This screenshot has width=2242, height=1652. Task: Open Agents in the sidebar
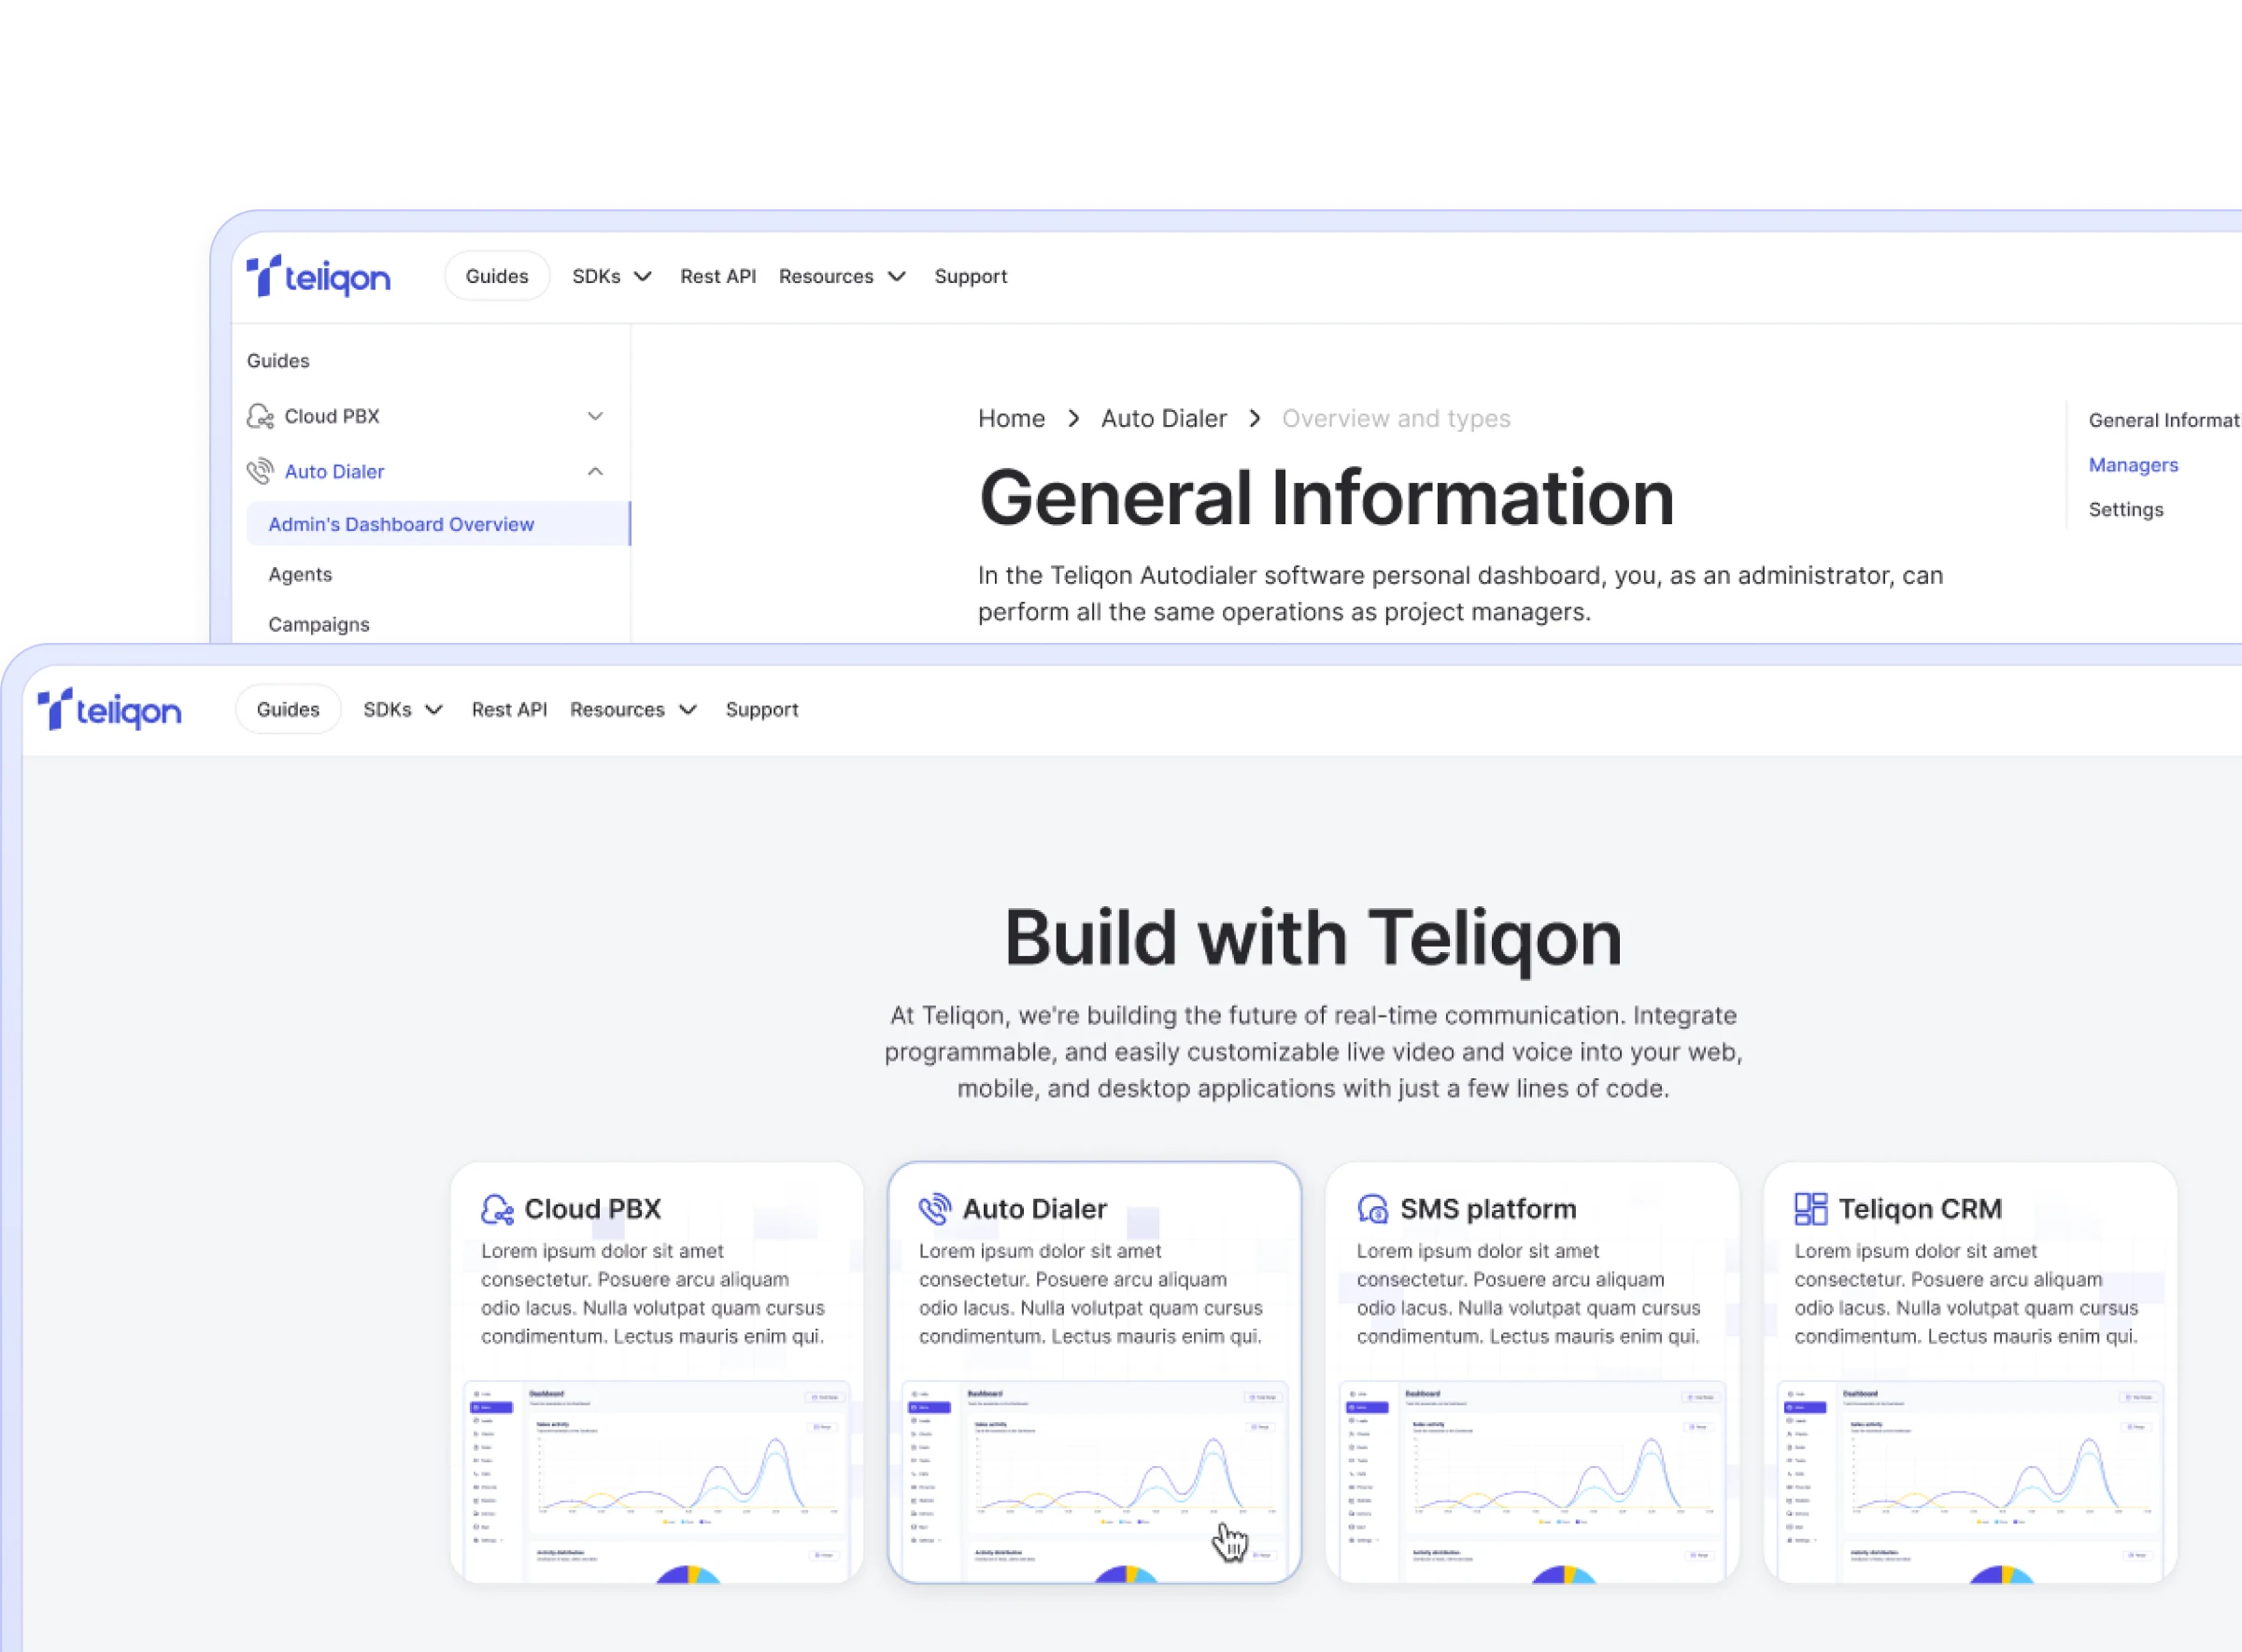tap(300, 574)
